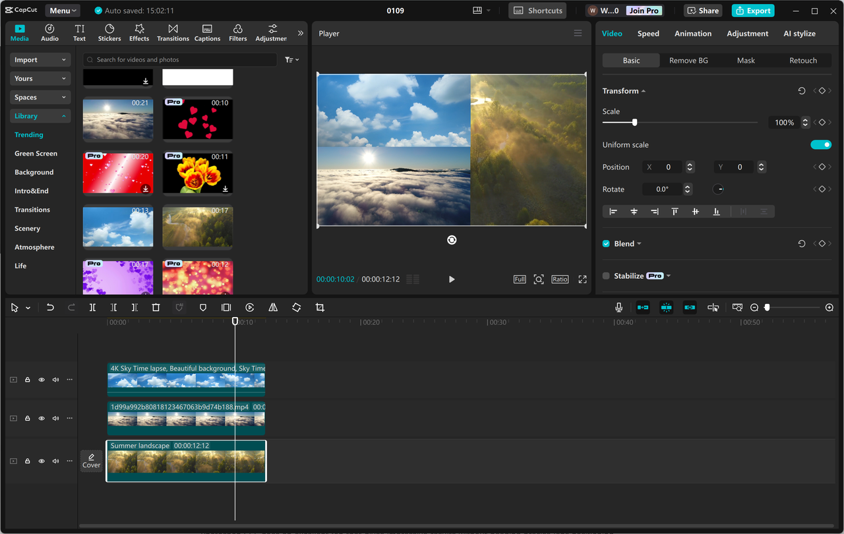Viewport: 844px width, 534px height.
Task: Hide the Summer landscape track with the eye icon
Action: tap(42, 461)
